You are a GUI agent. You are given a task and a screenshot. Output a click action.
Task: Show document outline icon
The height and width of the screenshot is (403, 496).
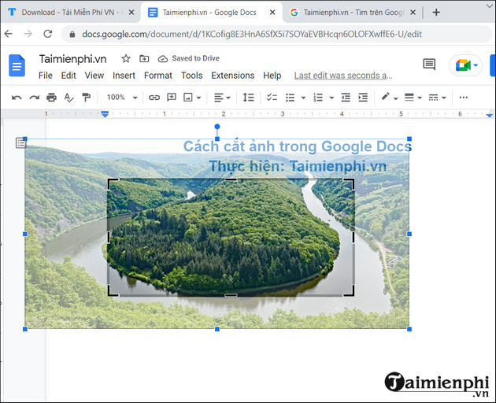pyautogui.click(x=21, y=143)
